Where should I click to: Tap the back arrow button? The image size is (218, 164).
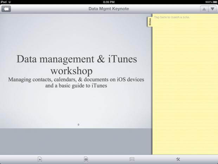6,9
